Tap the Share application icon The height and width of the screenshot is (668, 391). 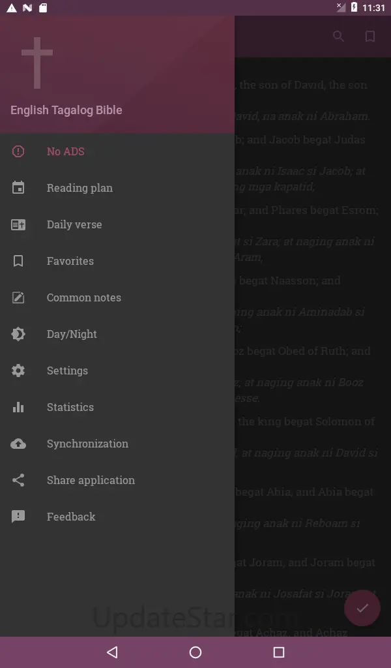[18, 480]
